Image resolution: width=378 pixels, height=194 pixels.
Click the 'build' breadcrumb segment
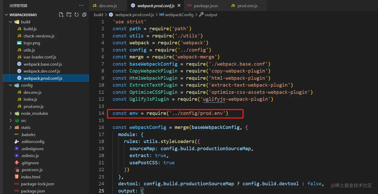98,15
